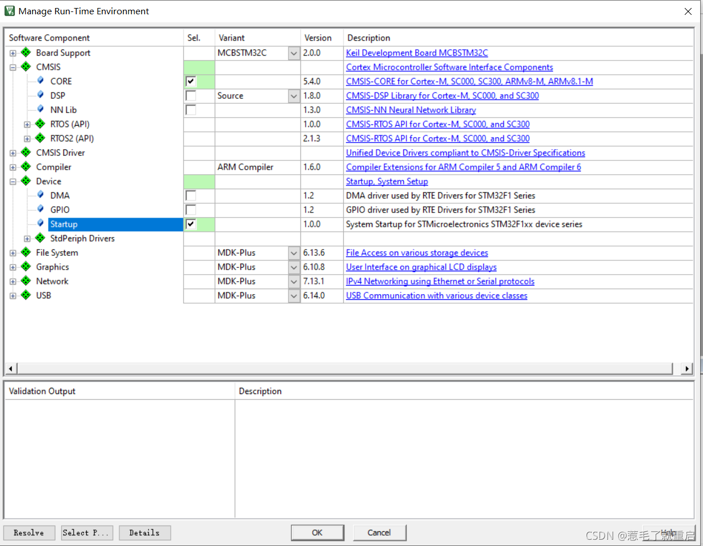703x546 pixels.
Task: Click the Software Component column header
Action: [x=94, y=38]
